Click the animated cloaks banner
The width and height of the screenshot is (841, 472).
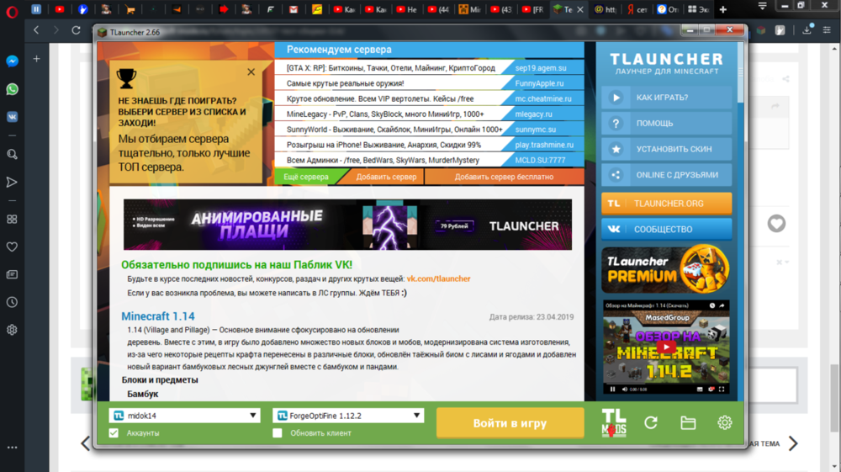[x=347, y=225]
